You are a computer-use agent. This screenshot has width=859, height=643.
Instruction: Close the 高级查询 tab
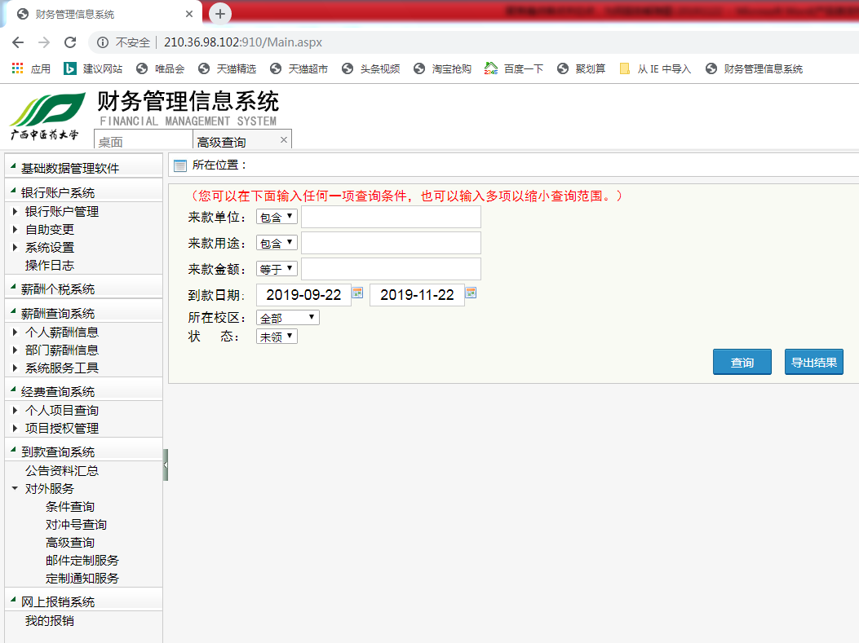click(284, 140)
